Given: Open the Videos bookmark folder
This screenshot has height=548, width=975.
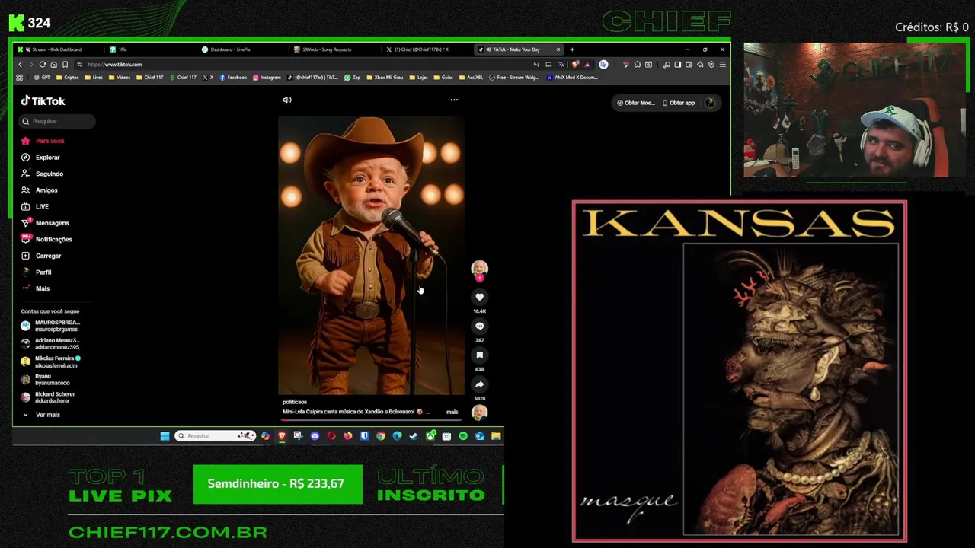Looking at the screenshot, I should click(120, 78).
